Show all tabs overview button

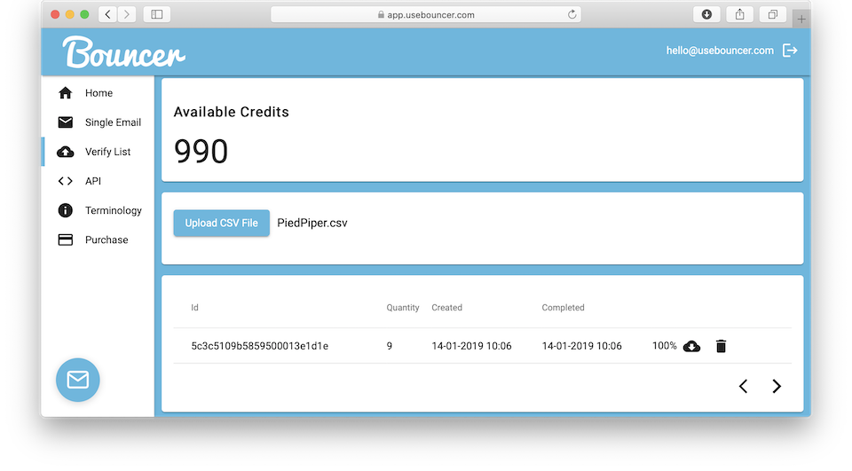[x=773, y=15]
